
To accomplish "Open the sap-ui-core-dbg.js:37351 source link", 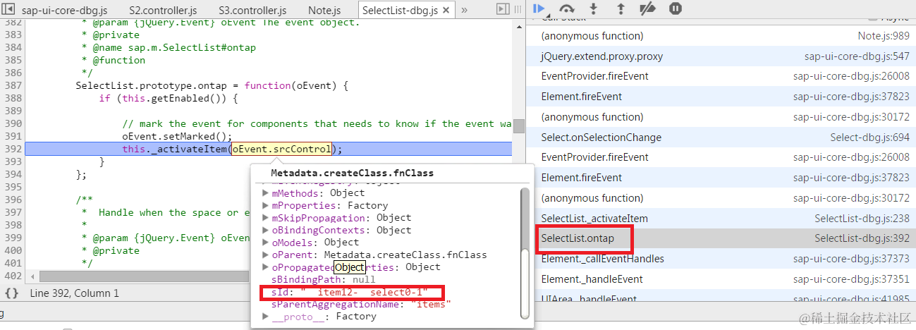I will (x=851, y=280).
